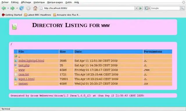Image resolution: width=186 pixels, height=111 pixels.
Task: Open the case.txt link
Action: coord(24,74)
